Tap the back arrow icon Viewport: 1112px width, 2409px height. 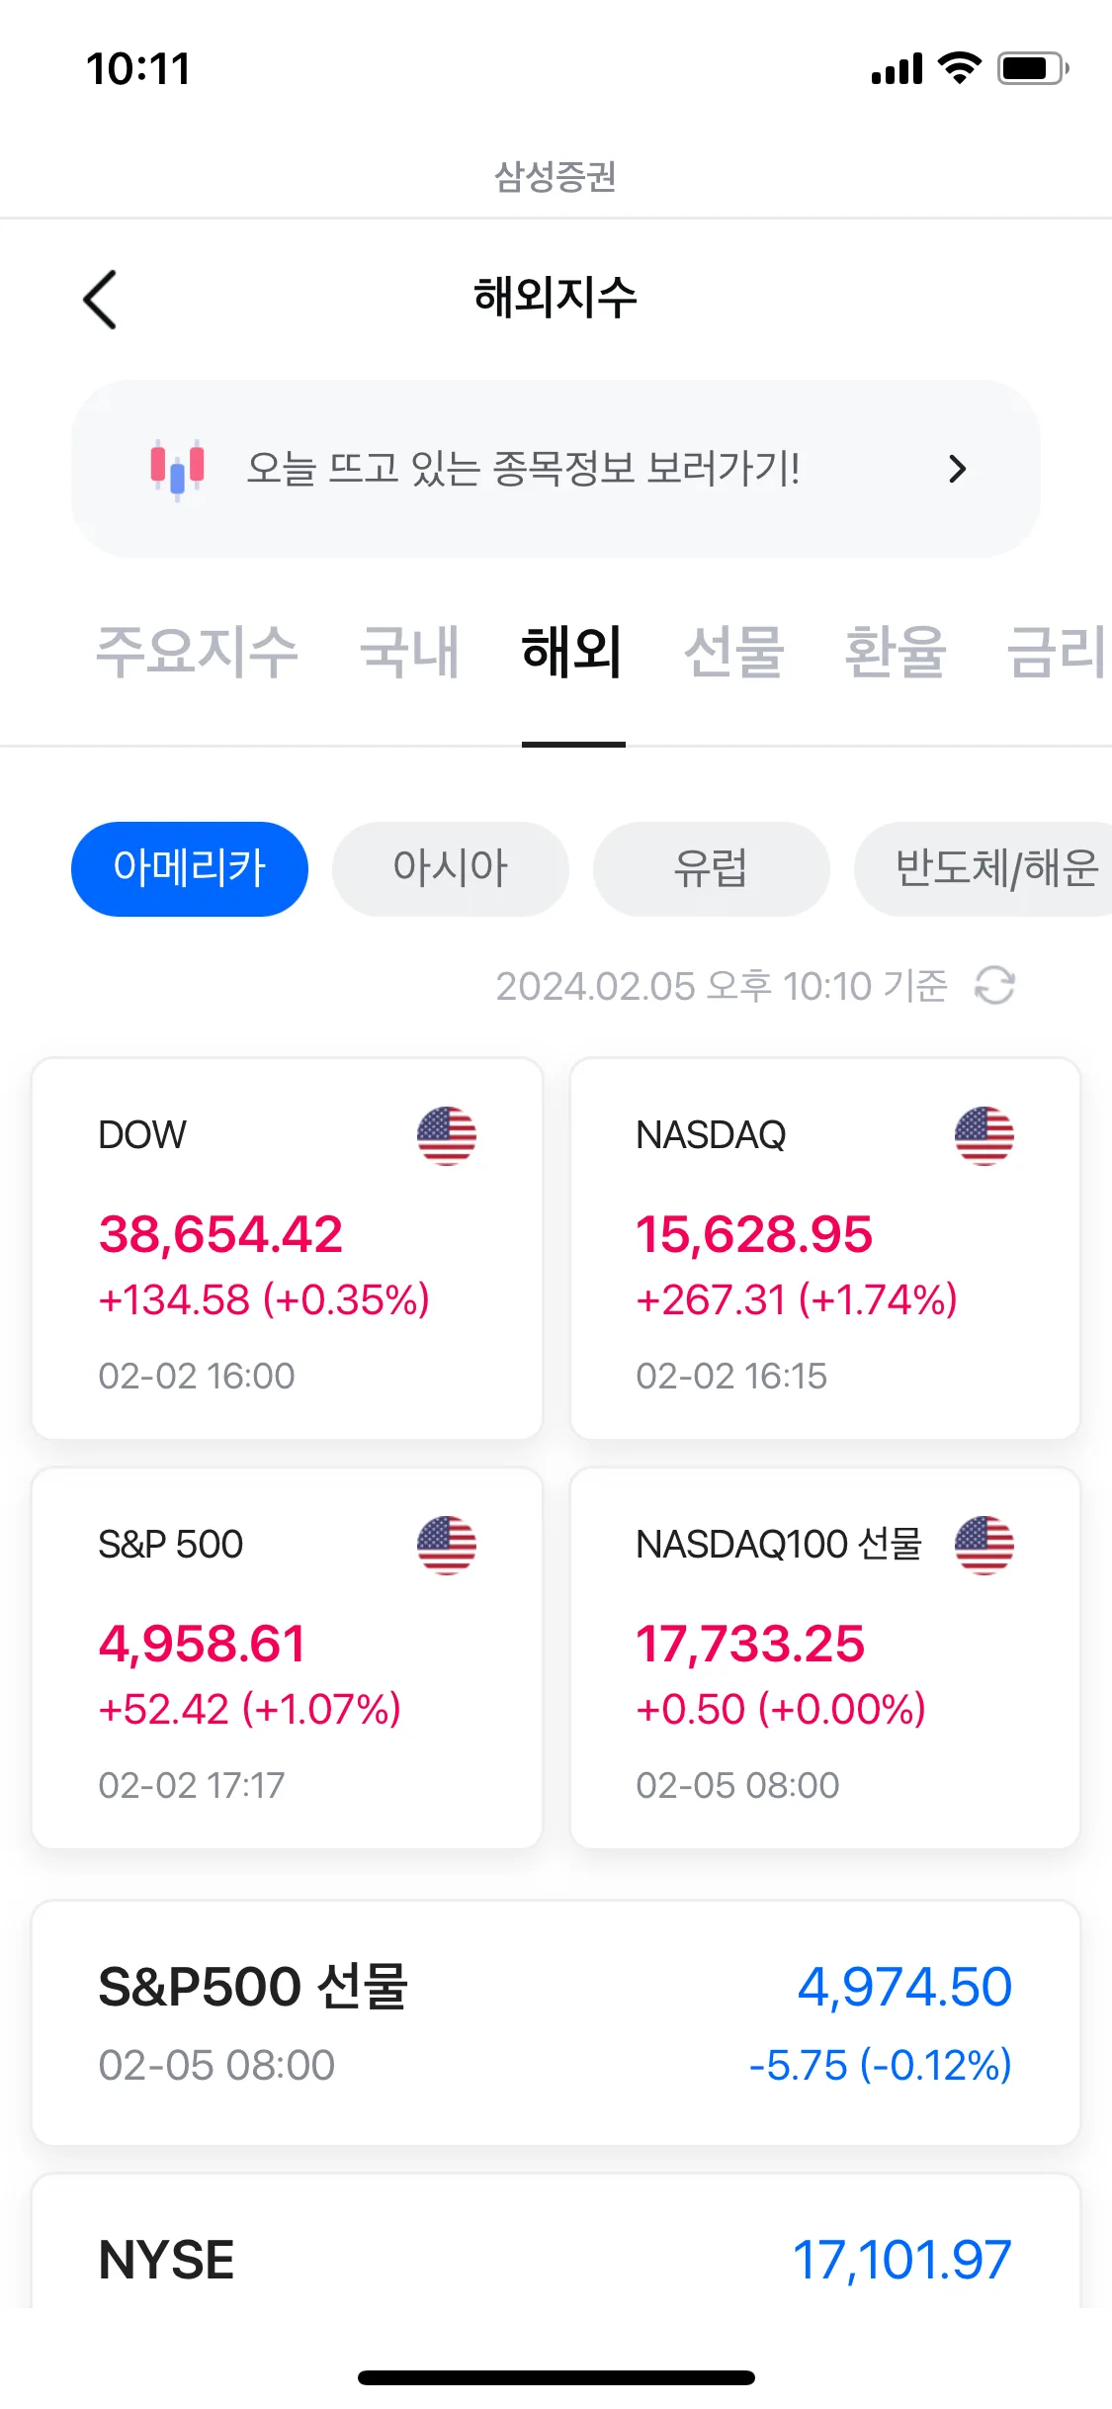point(99,300)
